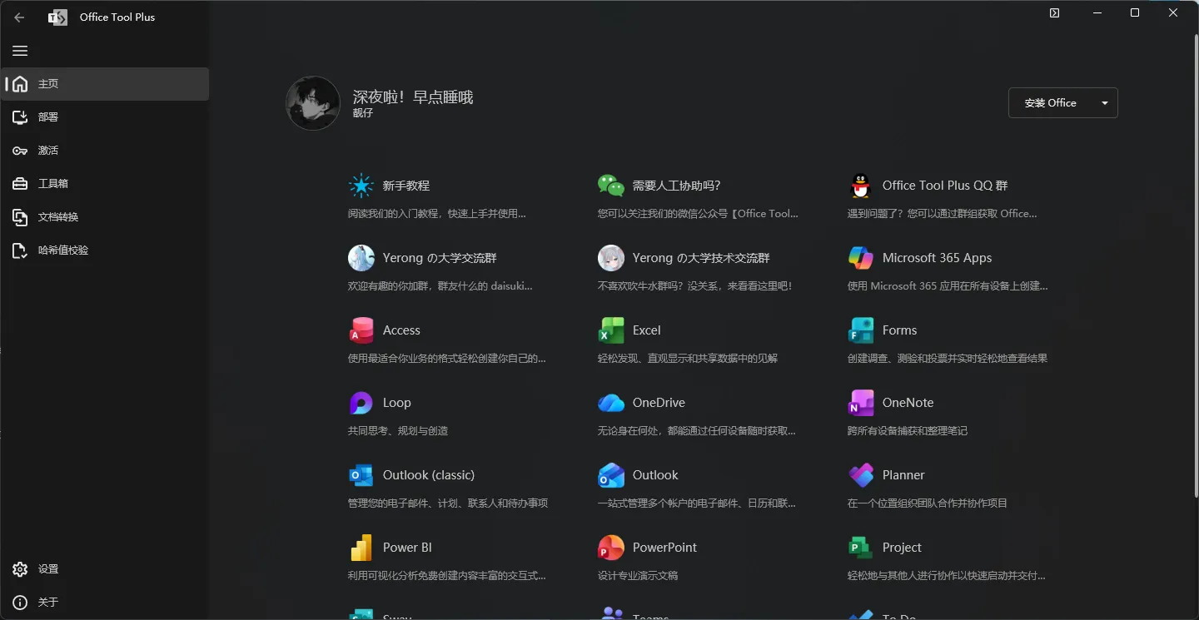Click the Project icon
The height and width of the screenshot is (620, 1199).
tap(861, 548)
